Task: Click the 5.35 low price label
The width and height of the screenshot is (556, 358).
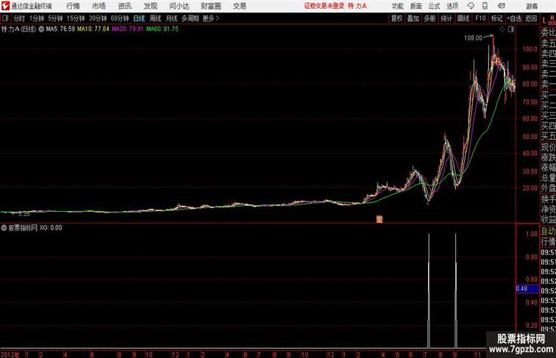Action: (24, 214)
